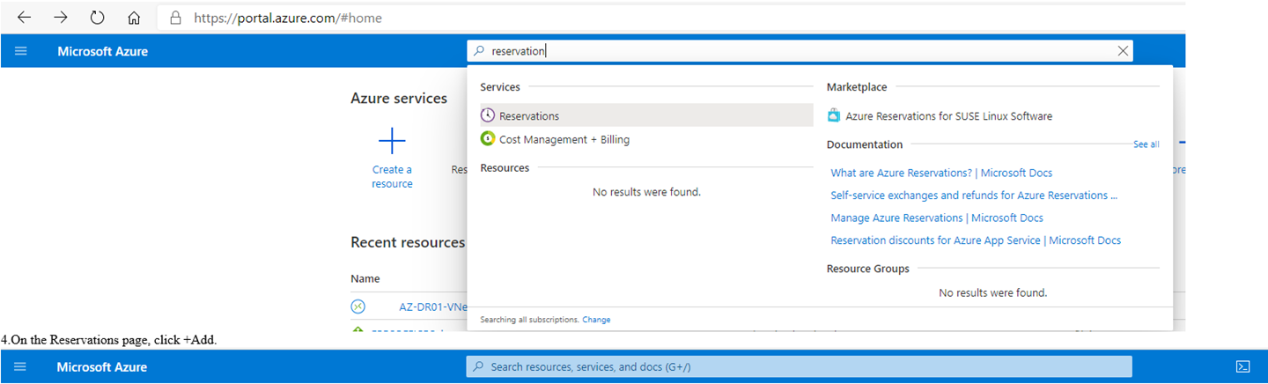Open hamburger menu in the lower Azure bar
Image resolution: width=1268 pixels, height=384 pixels.
(x=21, y=366)
